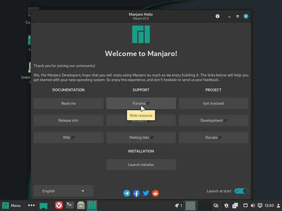Open the power manager display tray icon
Screen dimensions: 282x211
click(x=260, y=206)
